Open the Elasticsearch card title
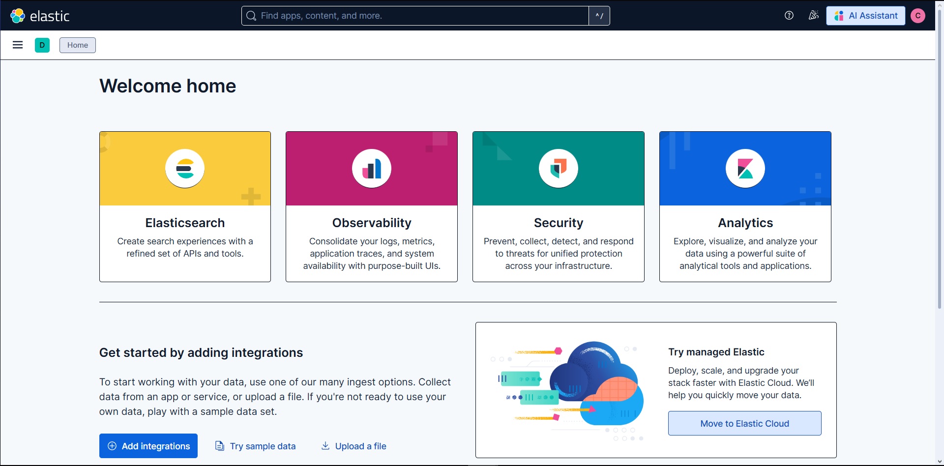 [x=185, y=223]
